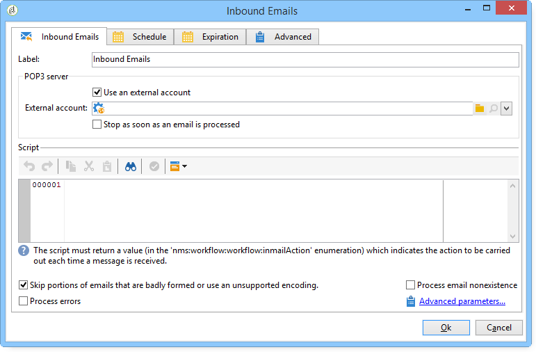Open find with the binoculars icon
536x352 pixels.
[x=131, y=166]
